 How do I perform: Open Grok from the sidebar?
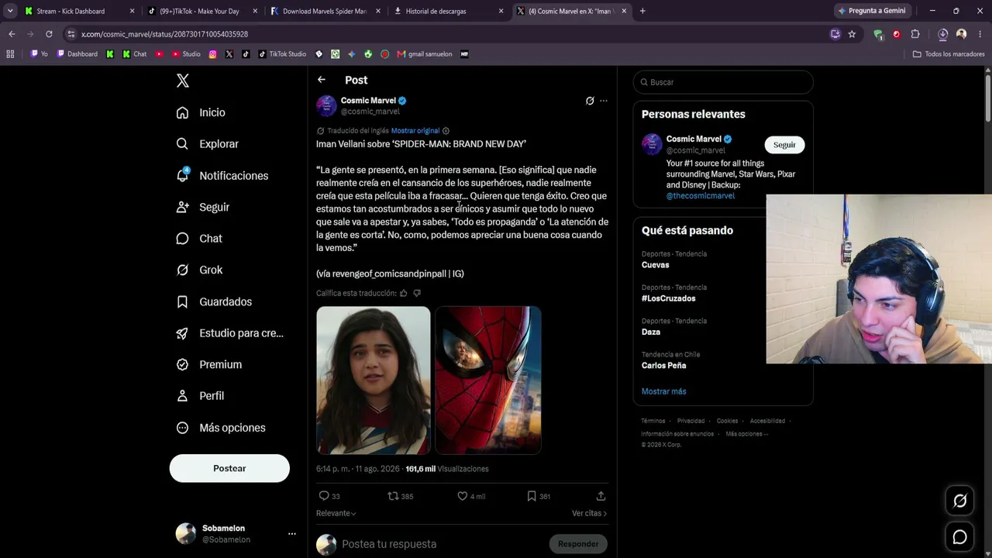(x=199, y=270)
